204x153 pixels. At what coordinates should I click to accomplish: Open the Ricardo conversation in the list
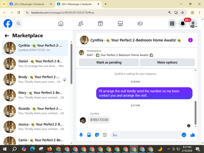(35, 111)
